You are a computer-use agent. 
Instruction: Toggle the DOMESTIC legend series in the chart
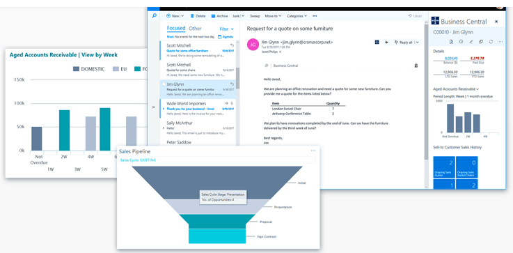click(x=88, y=69)
